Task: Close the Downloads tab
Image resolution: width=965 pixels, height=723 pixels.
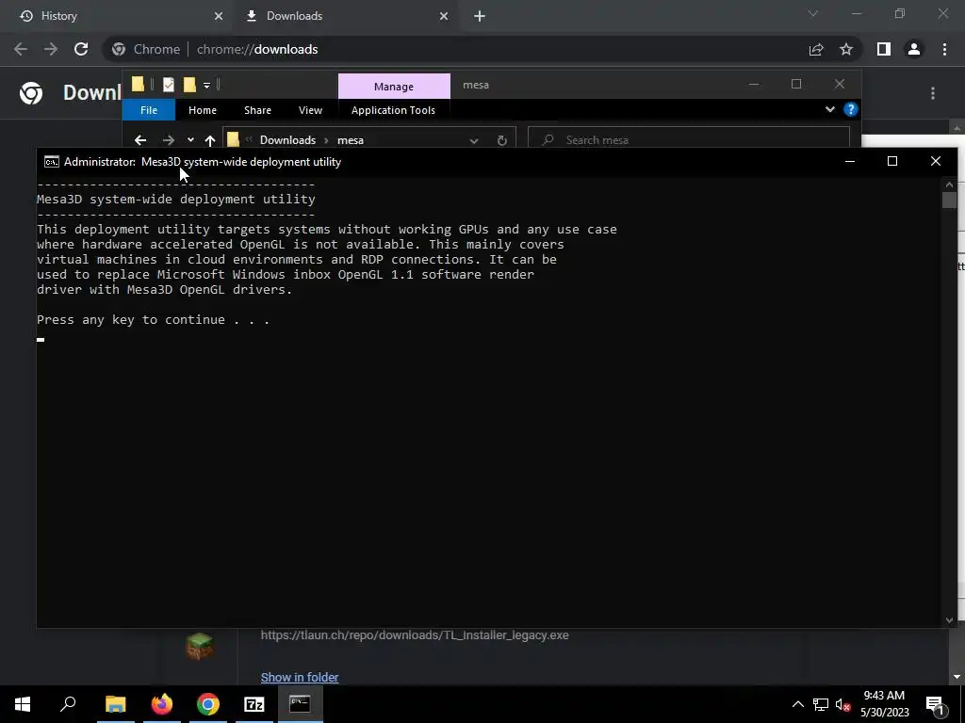Action: 444,17
